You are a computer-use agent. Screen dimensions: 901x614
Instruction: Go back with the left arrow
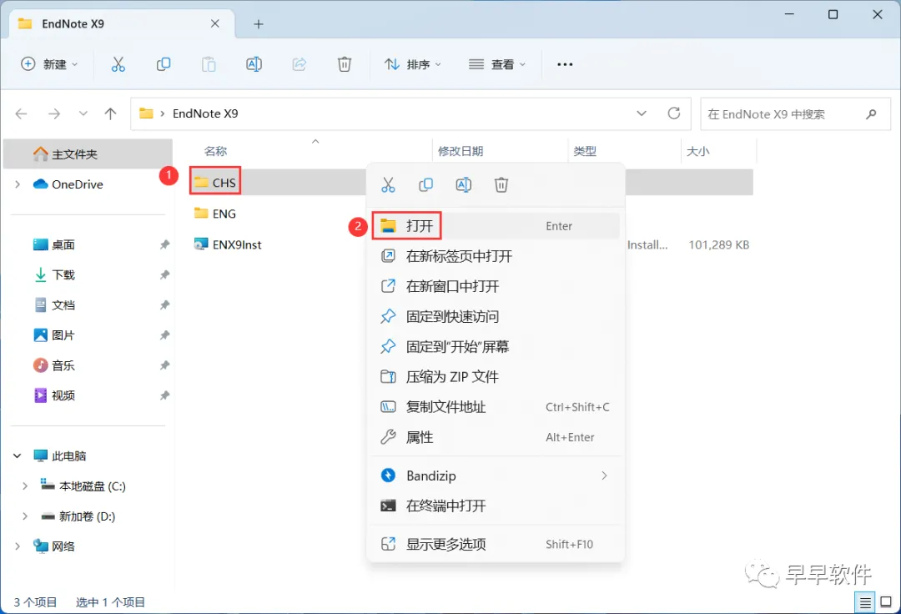[x=21, y=113]
